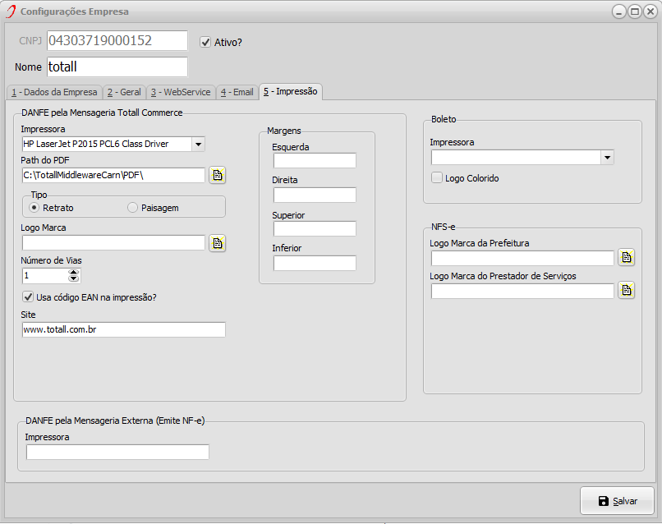Toggle the Ativo? checkbox
Viewport: 662px width, 524px height.
[205, 42]
